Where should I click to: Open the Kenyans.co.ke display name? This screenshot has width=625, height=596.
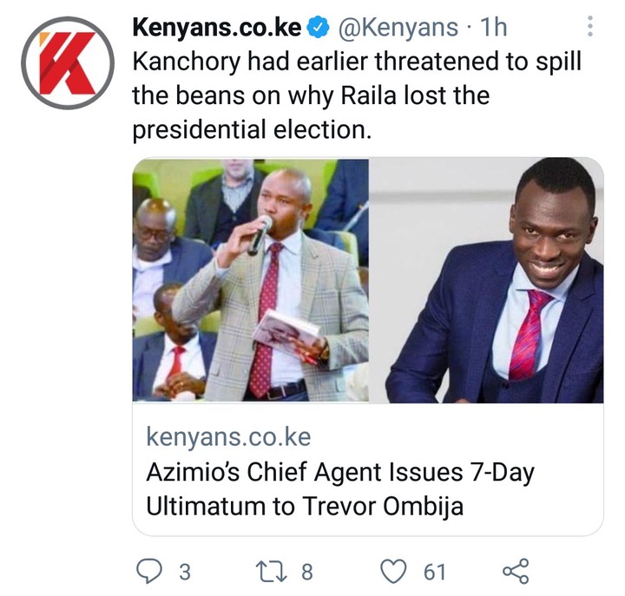point(217,28)
